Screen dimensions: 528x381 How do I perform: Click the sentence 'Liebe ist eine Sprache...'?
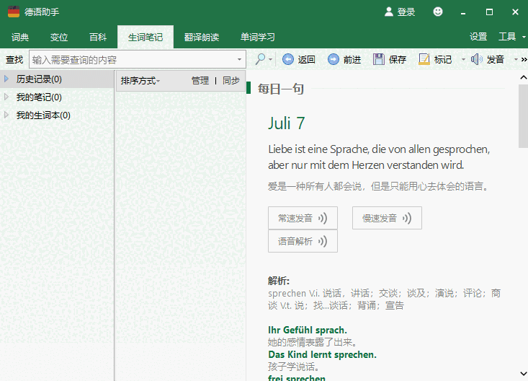point(379,157)
